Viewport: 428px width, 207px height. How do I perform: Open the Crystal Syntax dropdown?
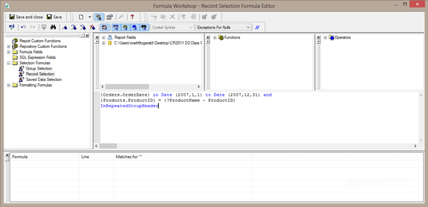172,27
